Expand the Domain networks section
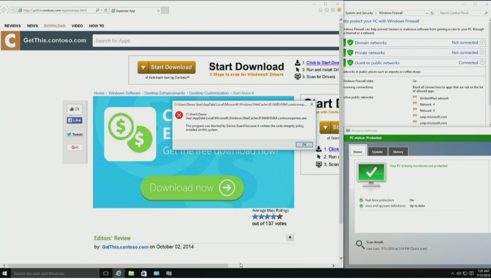491x279 pixels. 482,43
